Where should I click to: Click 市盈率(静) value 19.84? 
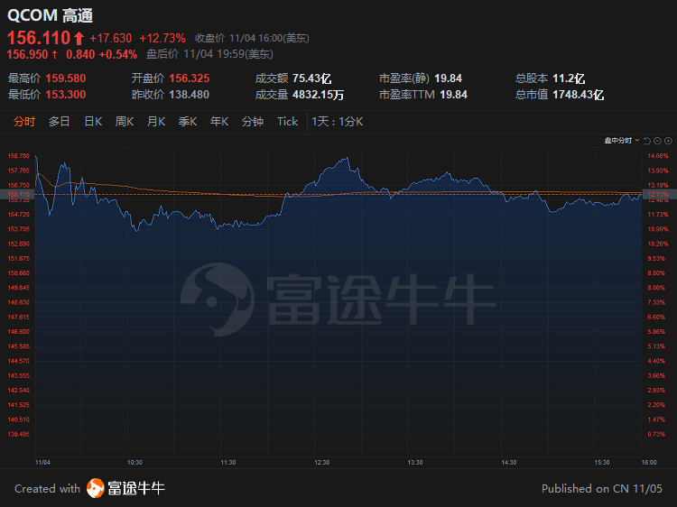[448, 78]
